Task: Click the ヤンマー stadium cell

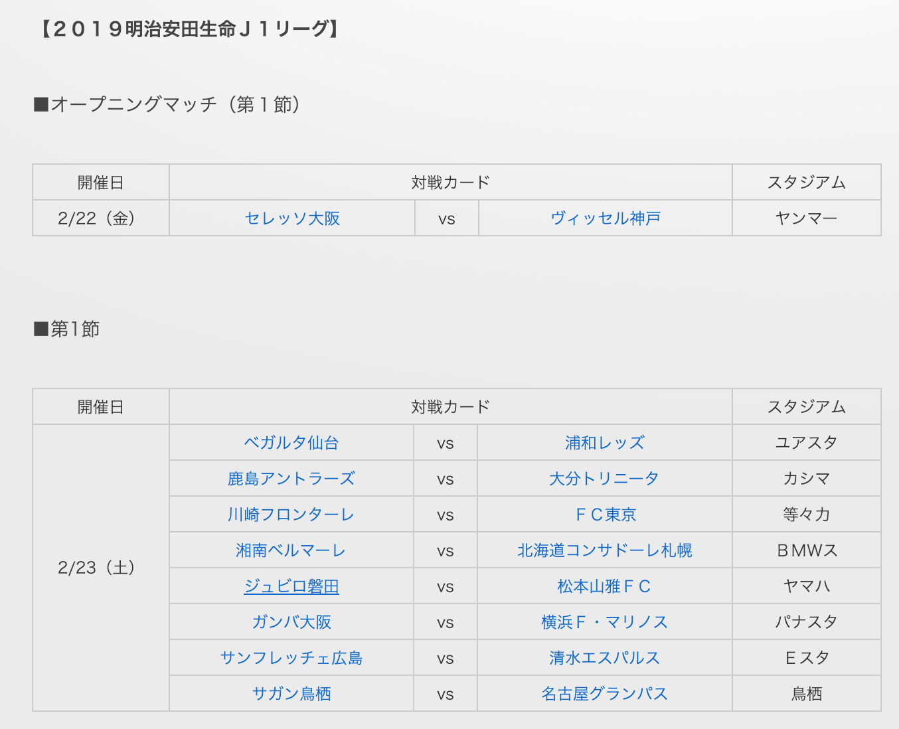Action: tap(806, 218)
